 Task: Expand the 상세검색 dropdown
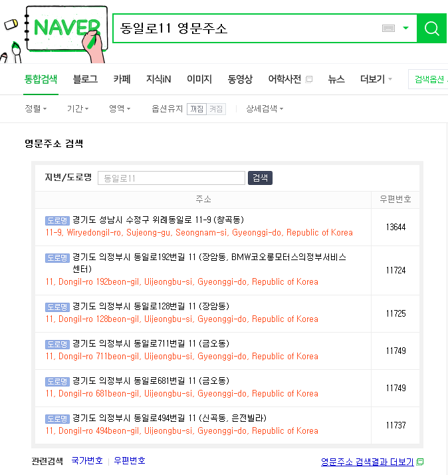265,108
